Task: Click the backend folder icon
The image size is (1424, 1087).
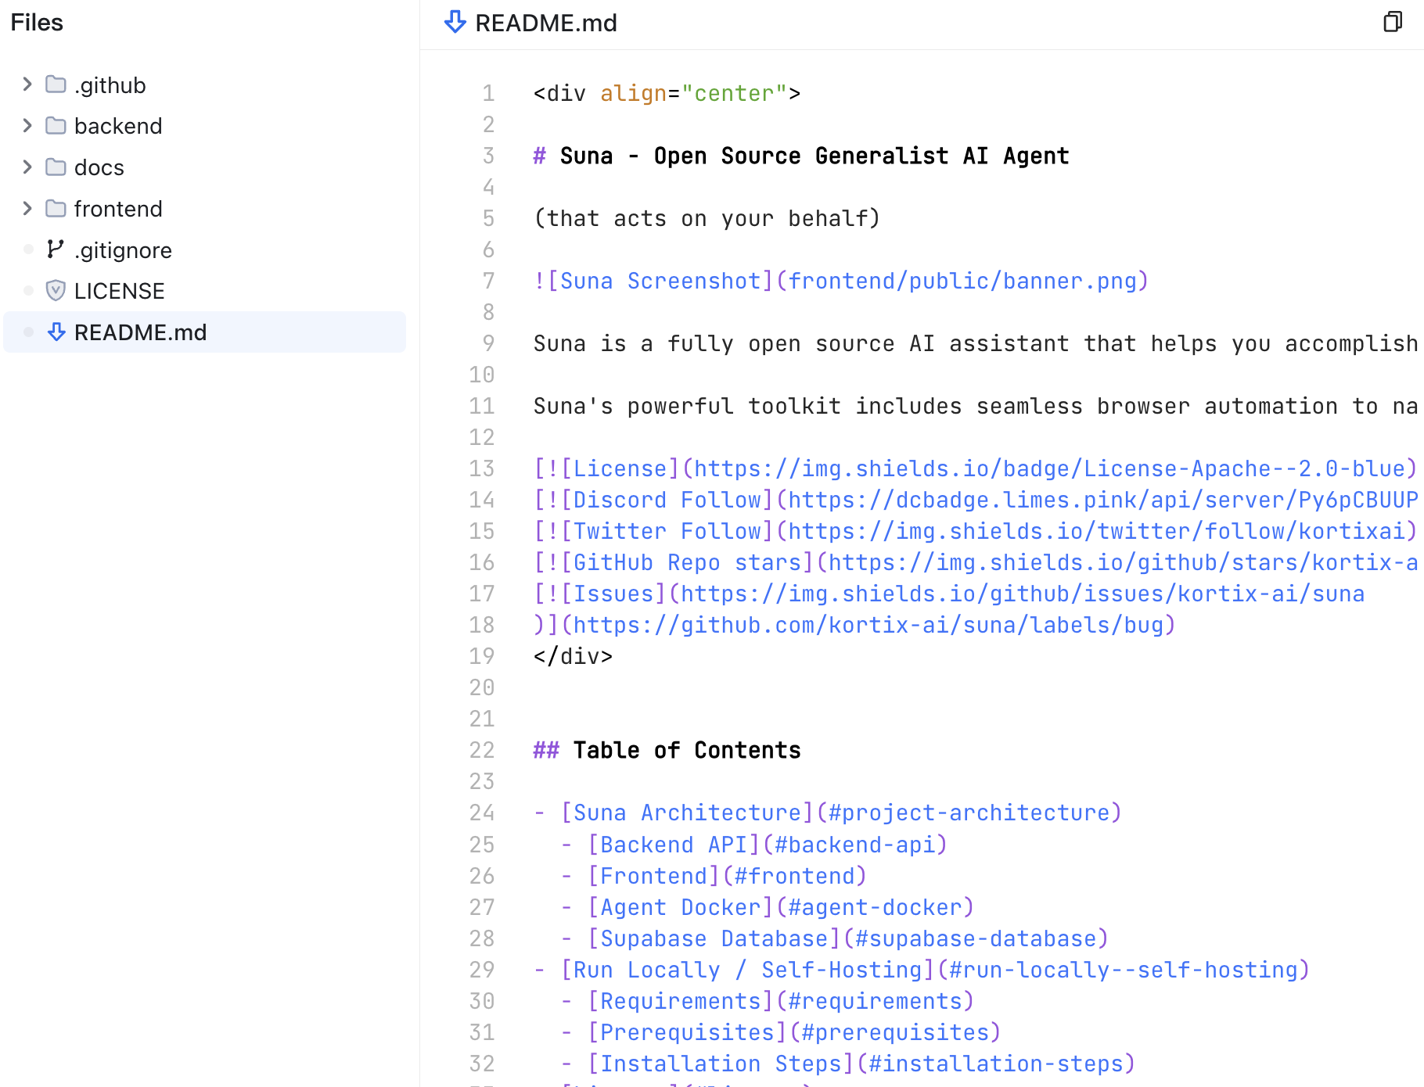Action: 56,126
